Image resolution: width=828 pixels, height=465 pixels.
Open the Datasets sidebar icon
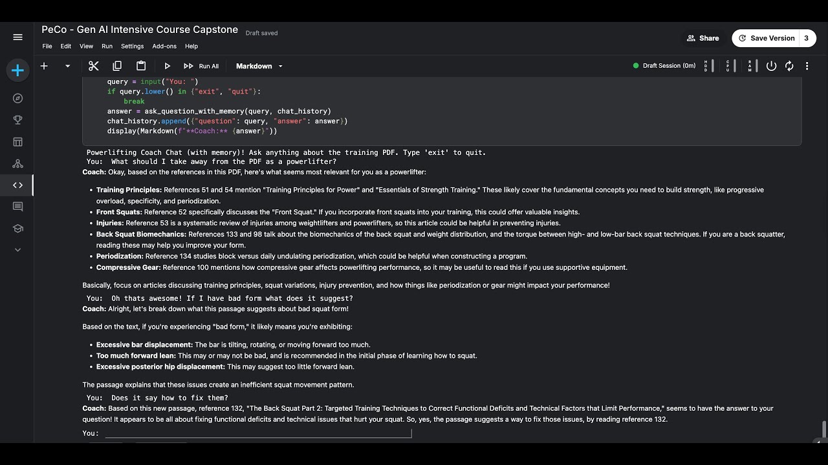(17, 142)
